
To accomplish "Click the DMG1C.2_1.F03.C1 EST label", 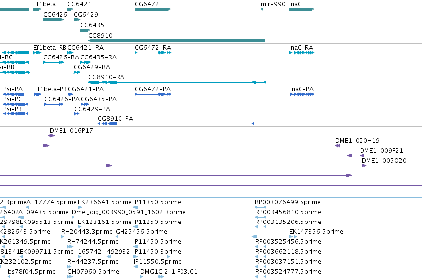I will click(169, 272).
